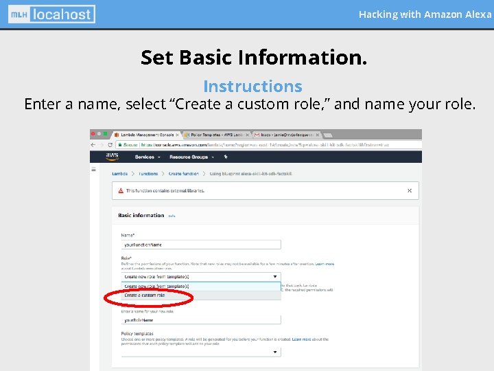The image size is (494, 371).
Task: Open the Services menu
Action: 147,157
